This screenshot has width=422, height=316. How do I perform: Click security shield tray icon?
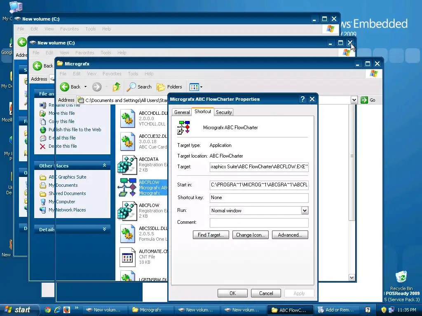pos(384,310)
